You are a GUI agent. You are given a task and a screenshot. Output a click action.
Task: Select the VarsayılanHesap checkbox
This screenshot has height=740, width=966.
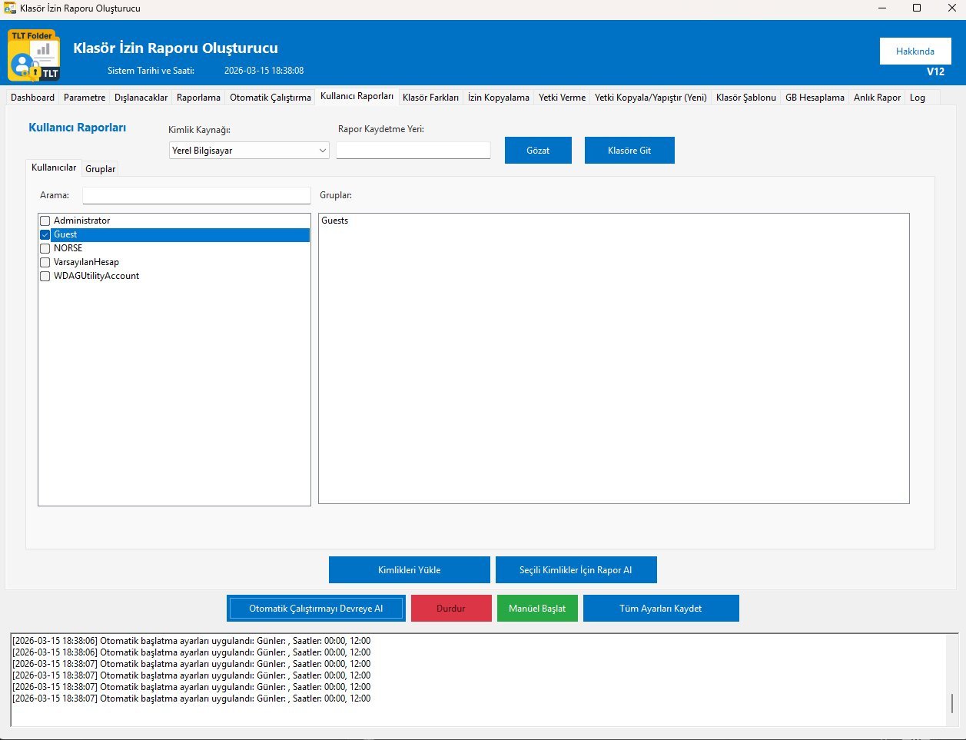pyautogui.click(x=45, y=263)
